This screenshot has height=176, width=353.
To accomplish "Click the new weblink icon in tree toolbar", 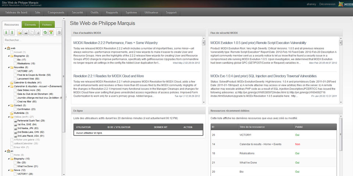I will coord(26,33).
